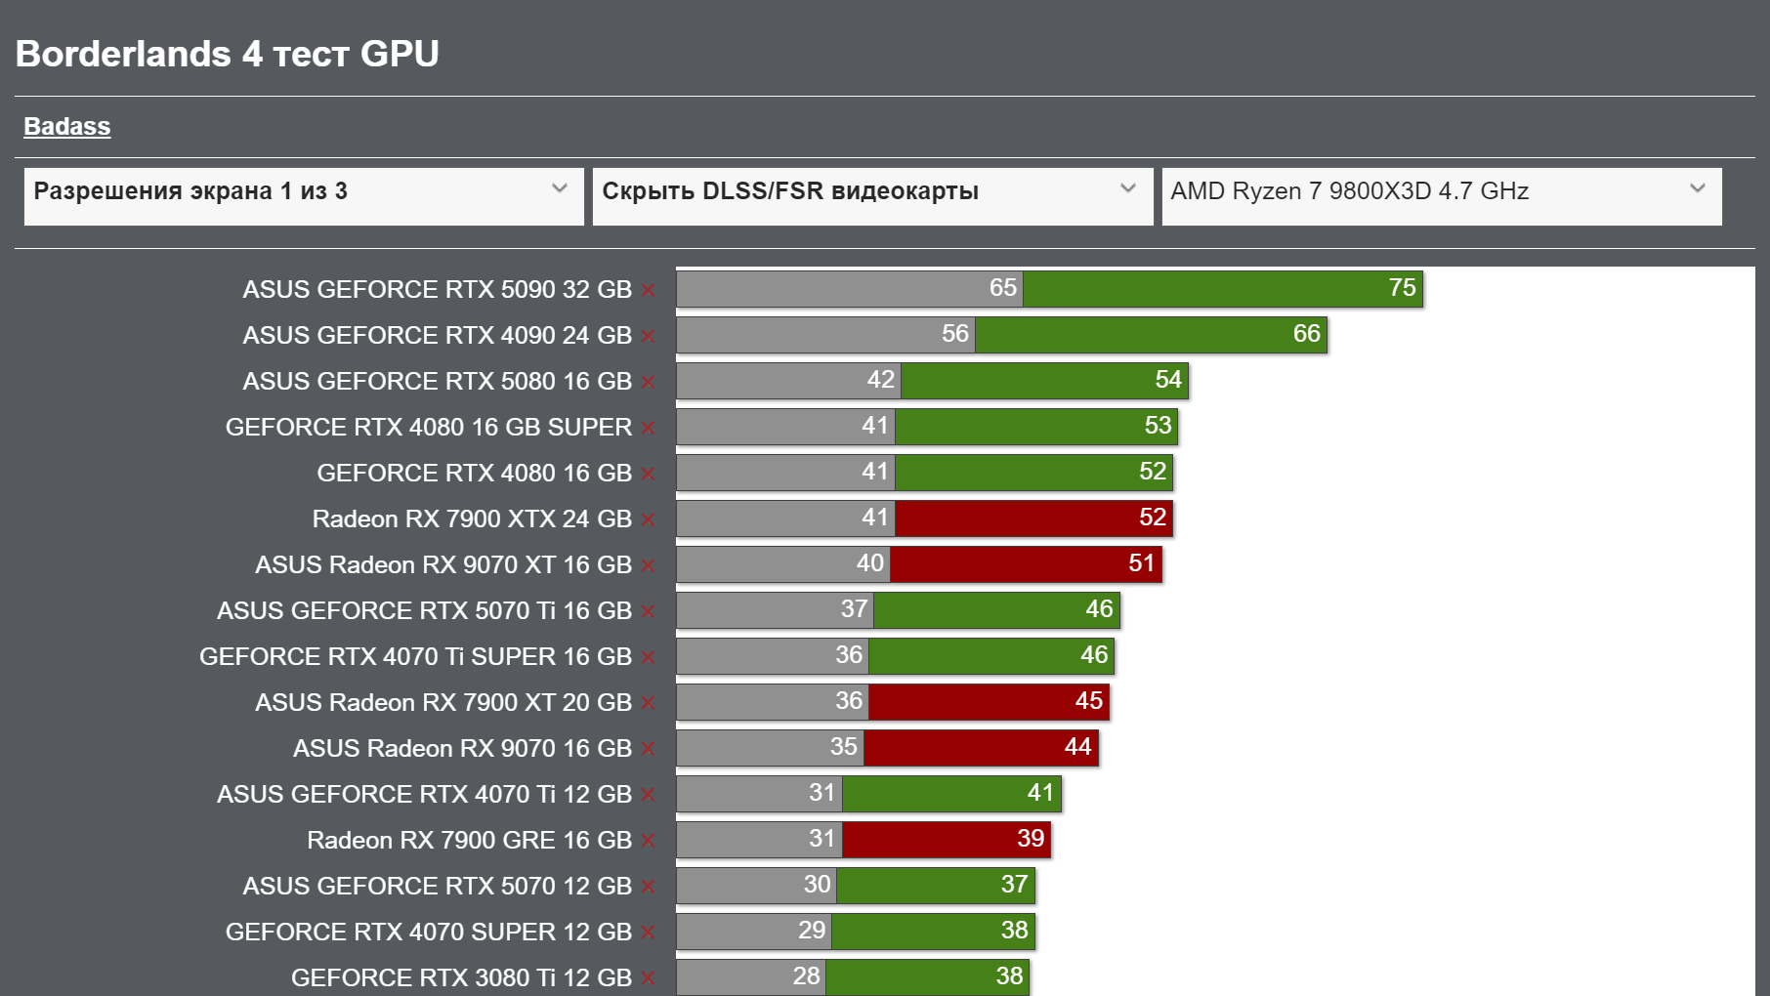Remove ASUS GEFORCE RTX 4070 Ti 12 GB row
The height and width of the screenshot is (996, 1770).
(649, 795)
